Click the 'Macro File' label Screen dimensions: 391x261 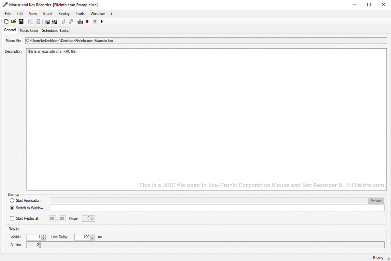tap(13, 41)
